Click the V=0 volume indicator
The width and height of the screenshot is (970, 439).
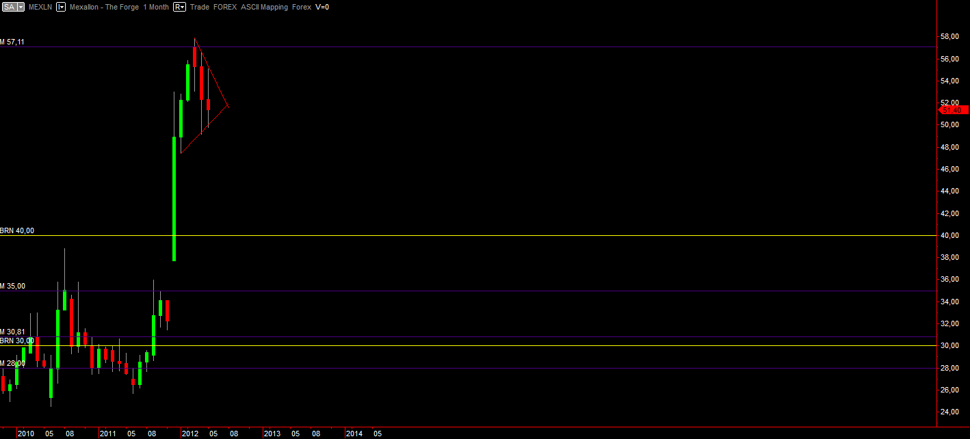(x=322, y=7)
